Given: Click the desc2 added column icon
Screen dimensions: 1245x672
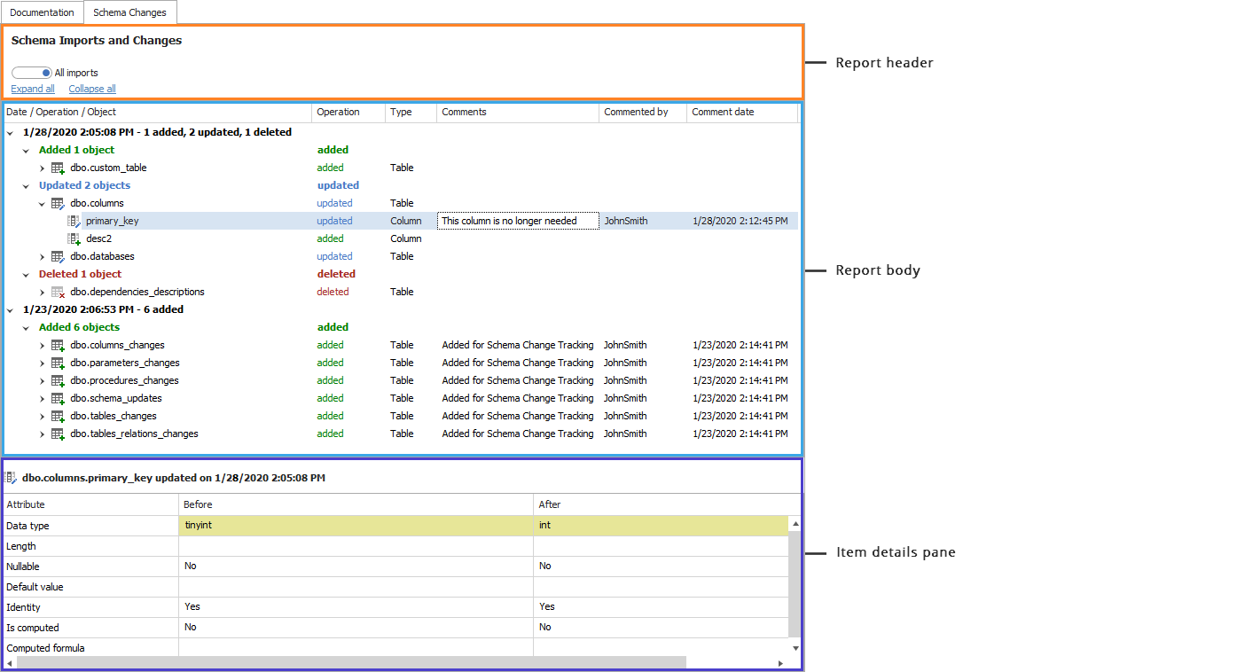Looking at the screenshot, I should [x=74, y=239].
